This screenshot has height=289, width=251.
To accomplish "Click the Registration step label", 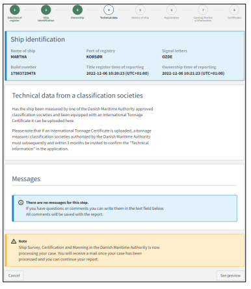I will click(172, 18).
